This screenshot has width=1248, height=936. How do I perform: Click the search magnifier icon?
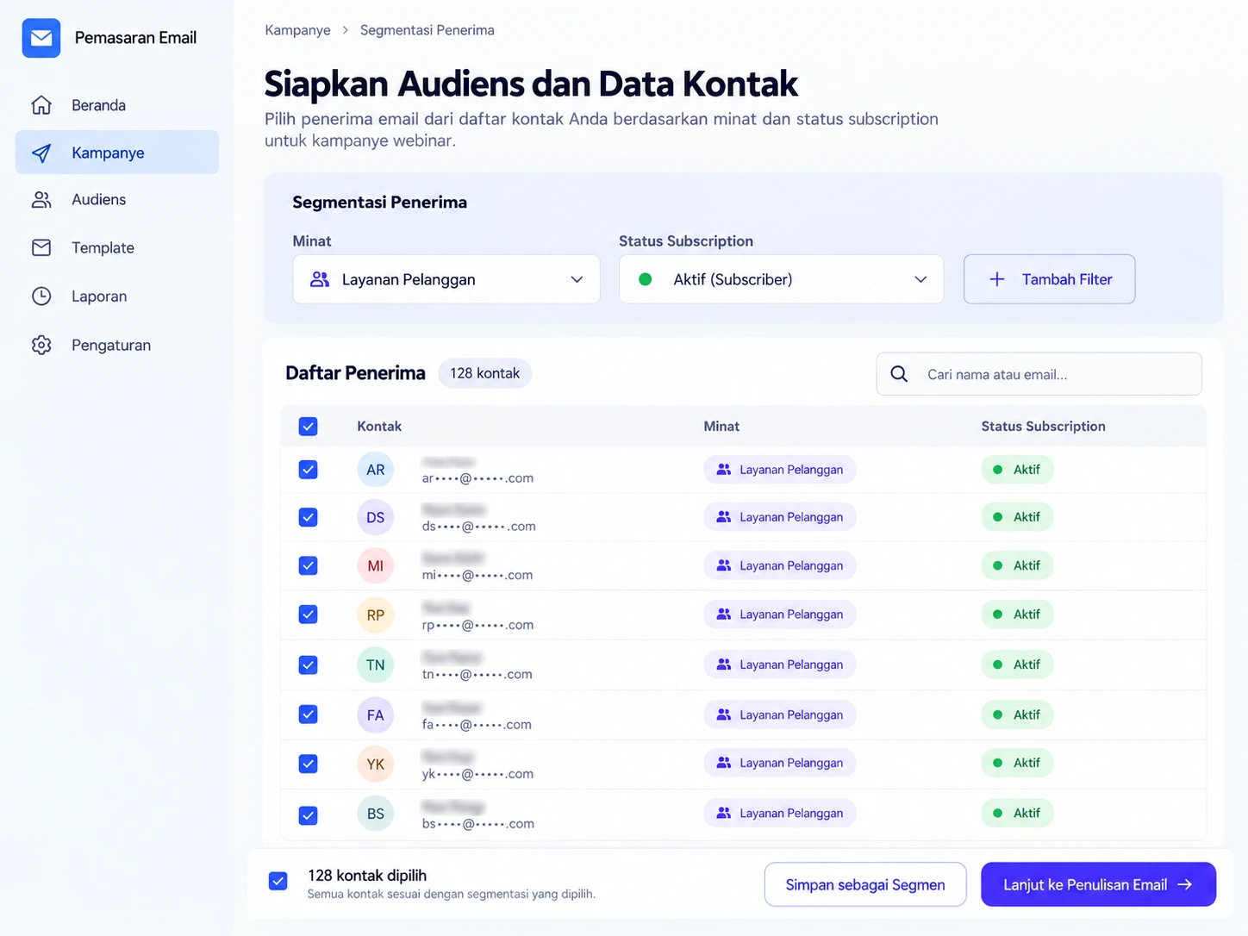pyautogui.click(x=899, y=374)
